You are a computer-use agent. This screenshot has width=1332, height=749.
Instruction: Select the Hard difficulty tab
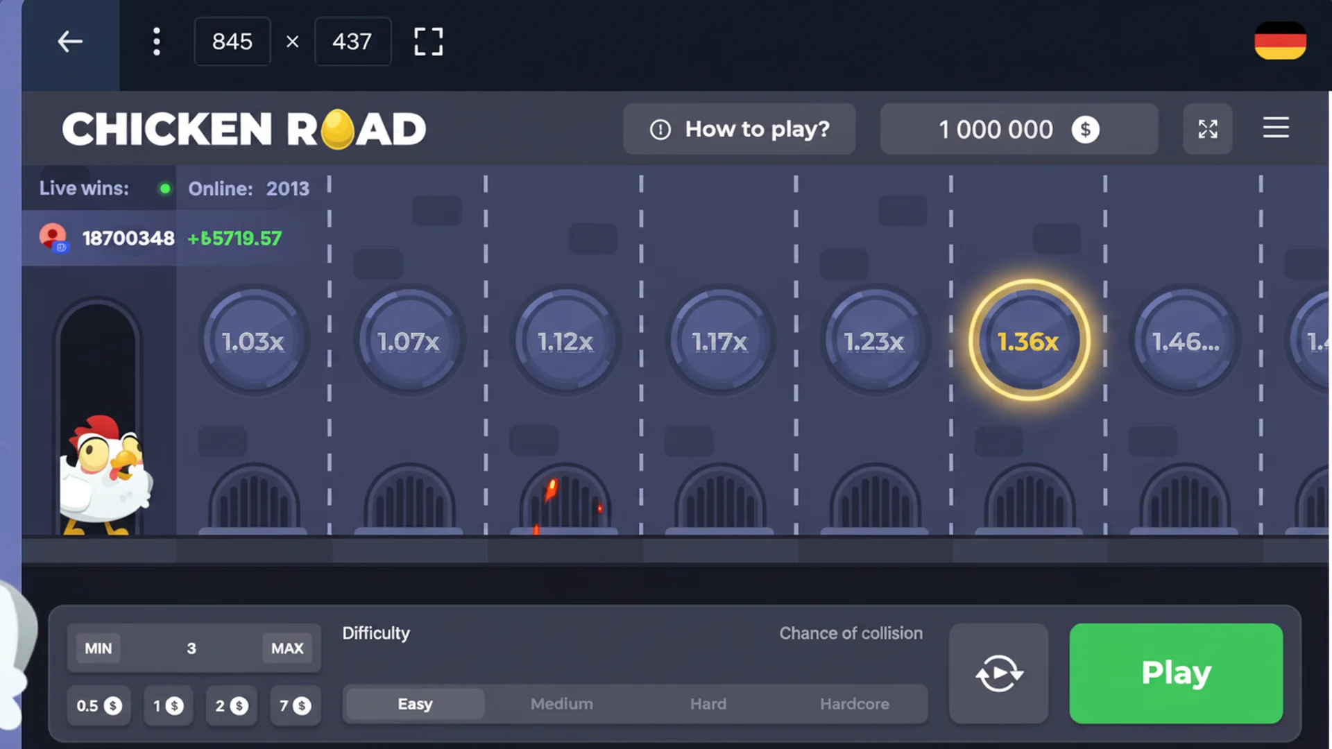(x=708, y=703)
